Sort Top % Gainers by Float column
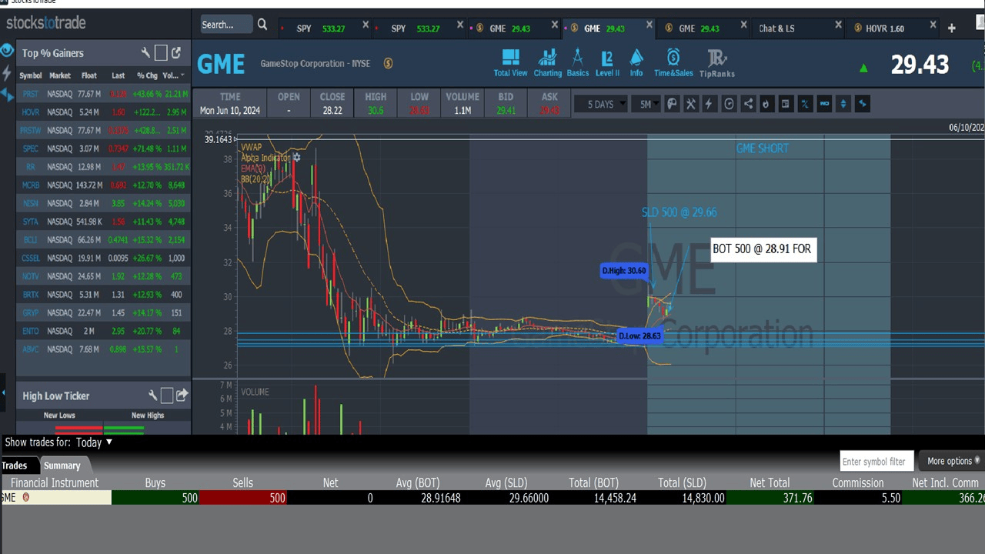 pyautogui.click(x=89, y=75)
